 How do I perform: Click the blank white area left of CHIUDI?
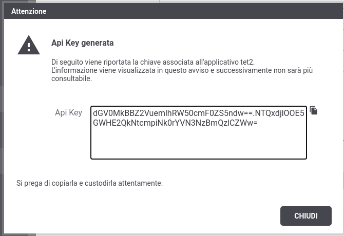click(145, 216)
